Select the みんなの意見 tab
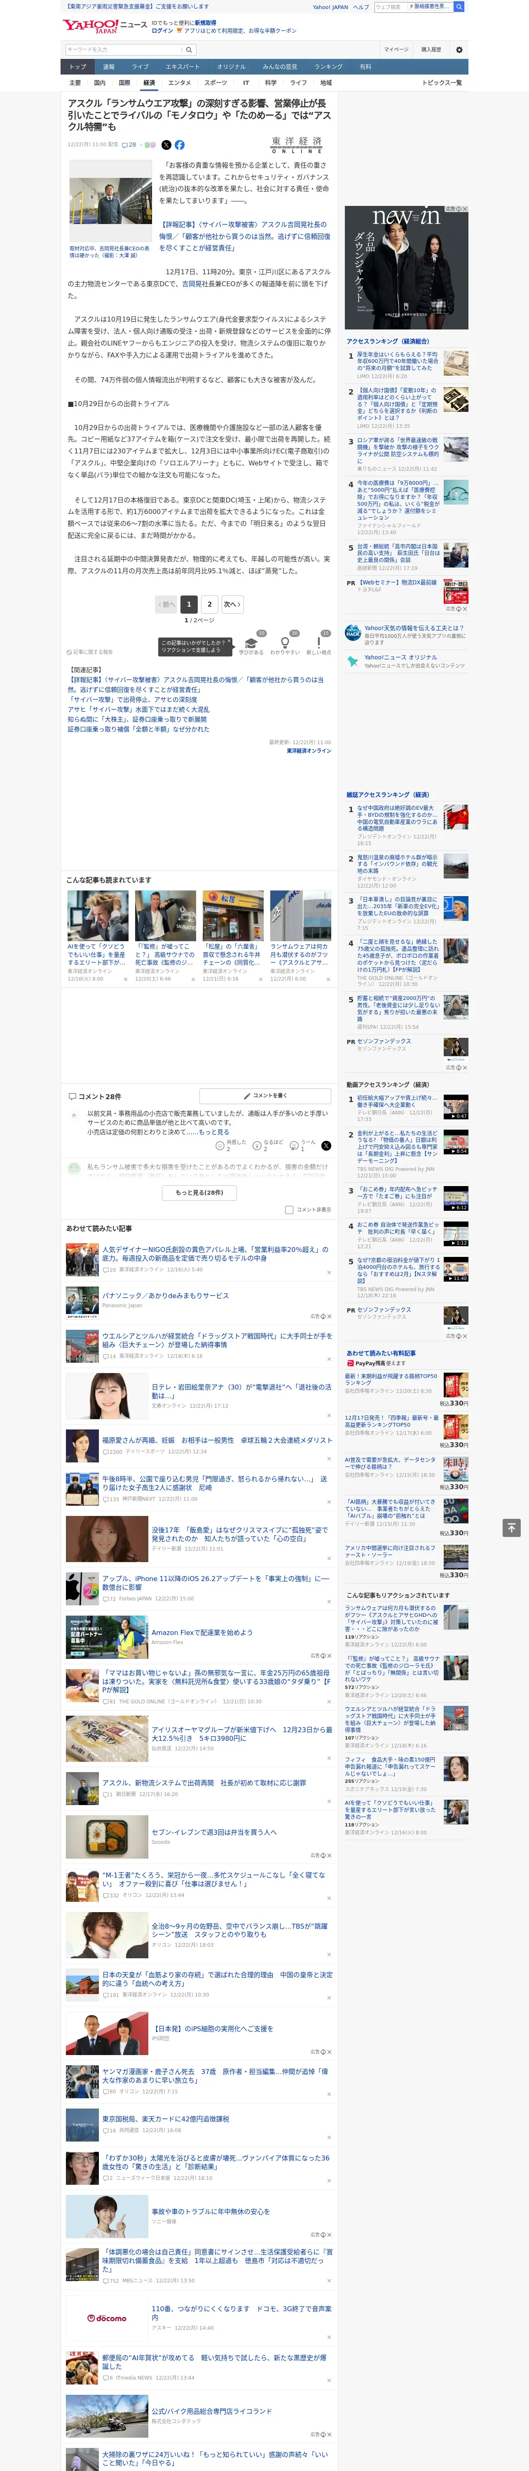The image size is (529, 2471). click(279, 67)
